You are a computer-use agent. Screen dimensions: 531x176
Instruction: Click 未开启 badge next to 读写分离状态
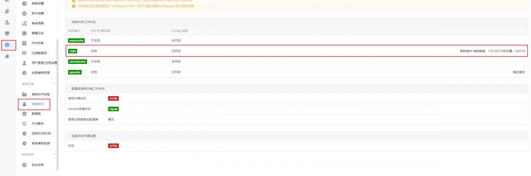pyautogui.click(x=114, y=98)
